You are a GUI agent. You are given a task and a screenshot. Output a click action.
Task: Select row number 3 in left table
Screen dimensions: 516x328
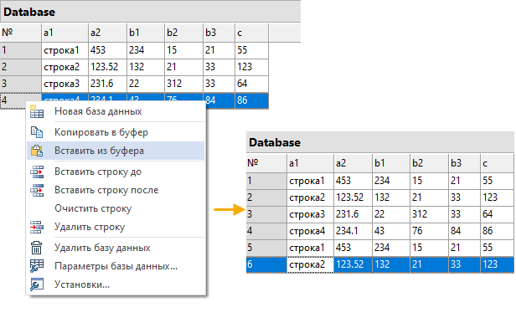click(x=21, y=84)
